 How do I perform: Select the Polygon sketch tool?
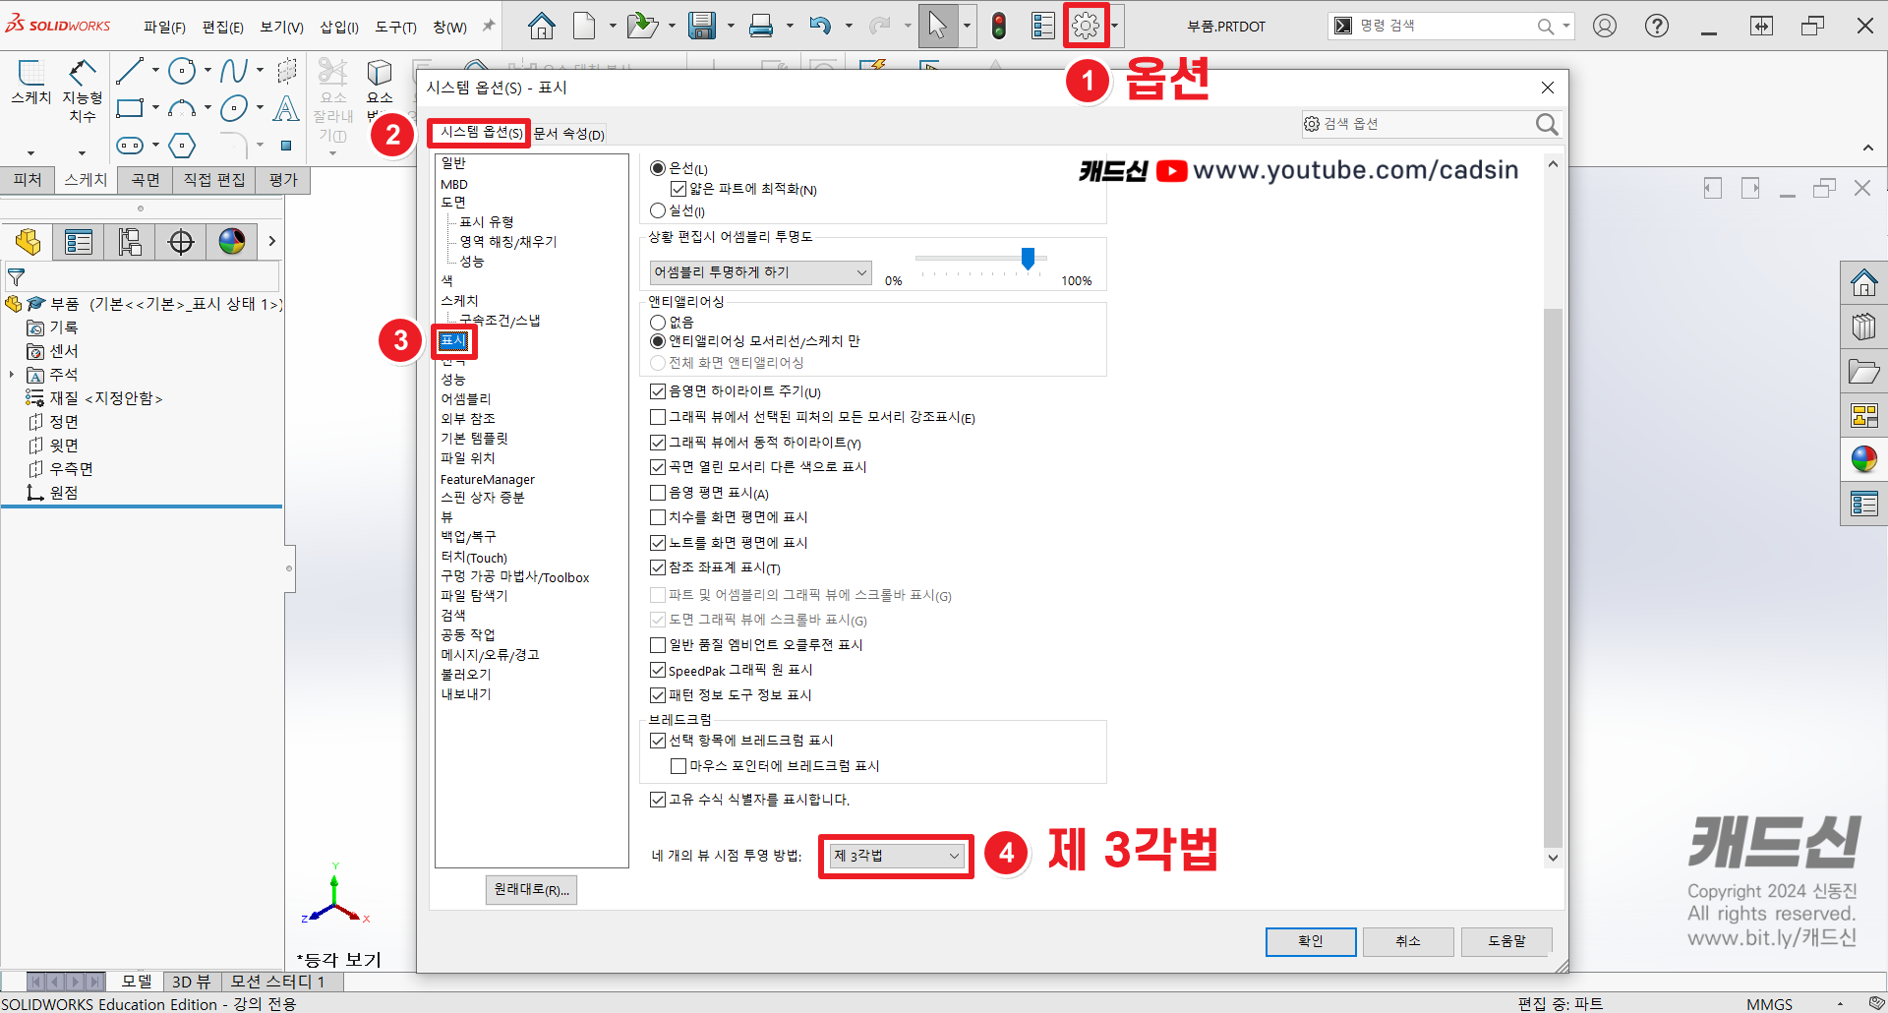(x=182, y=146)
